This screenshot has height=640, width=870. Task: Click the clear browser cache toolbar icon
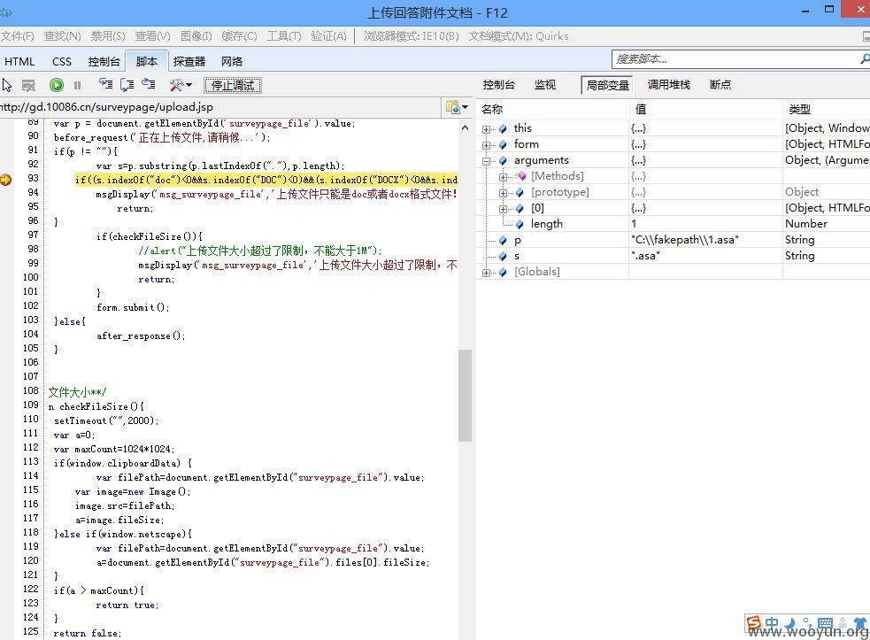(28, 85)
